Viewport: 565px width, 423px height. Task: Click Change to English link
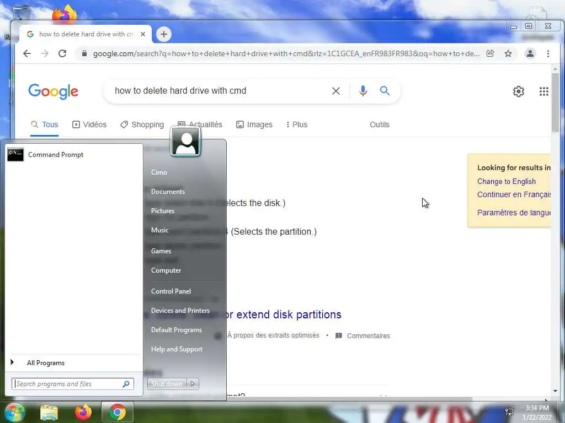[x=507, y=181]
